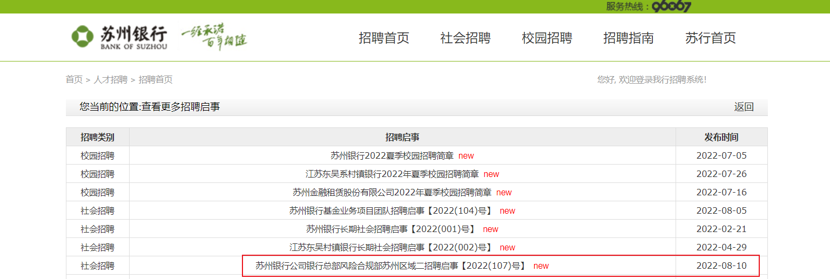Click the service hotline number 96067
Image resolution: width=830 pixels, height=279 pixels.
(x=671, y=6)
